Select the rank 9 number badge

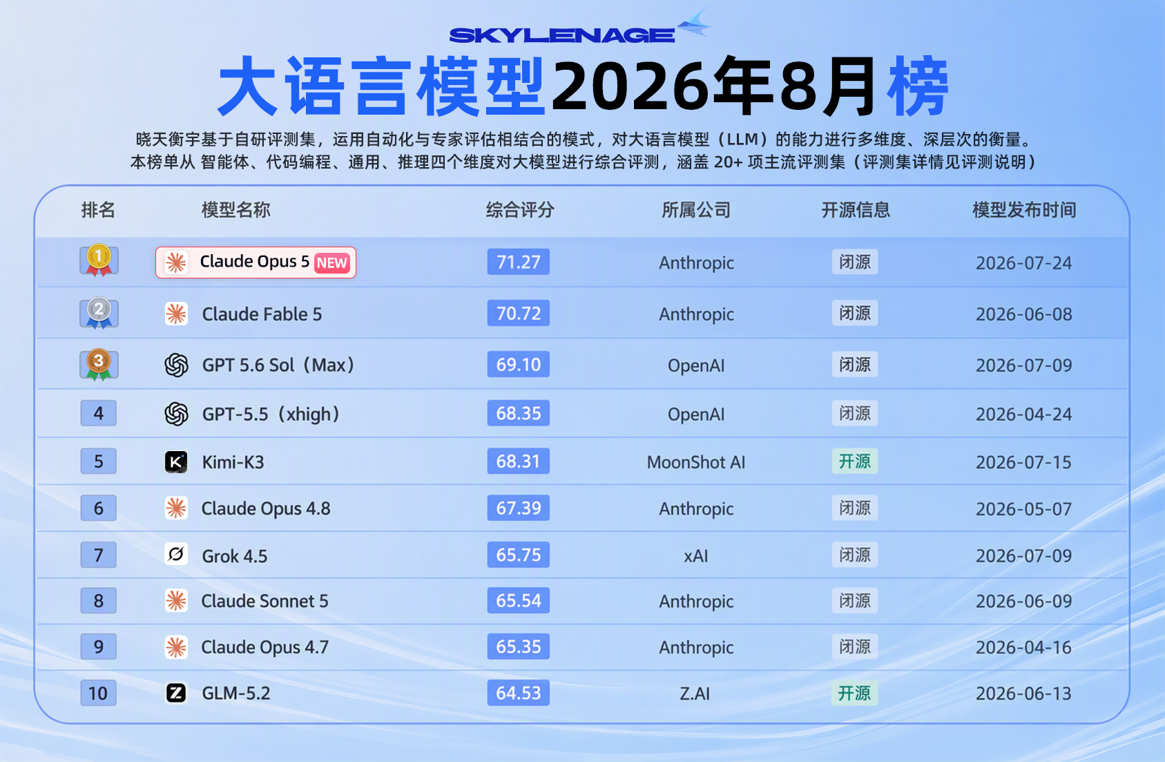[99, 647]
